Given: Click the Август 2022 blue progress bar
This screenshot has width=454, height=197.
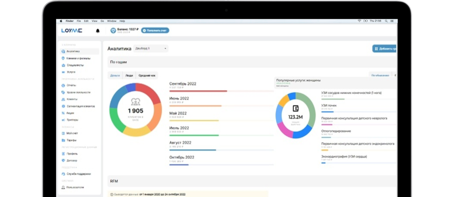Looking at the screenshot, I should point(193,150).
